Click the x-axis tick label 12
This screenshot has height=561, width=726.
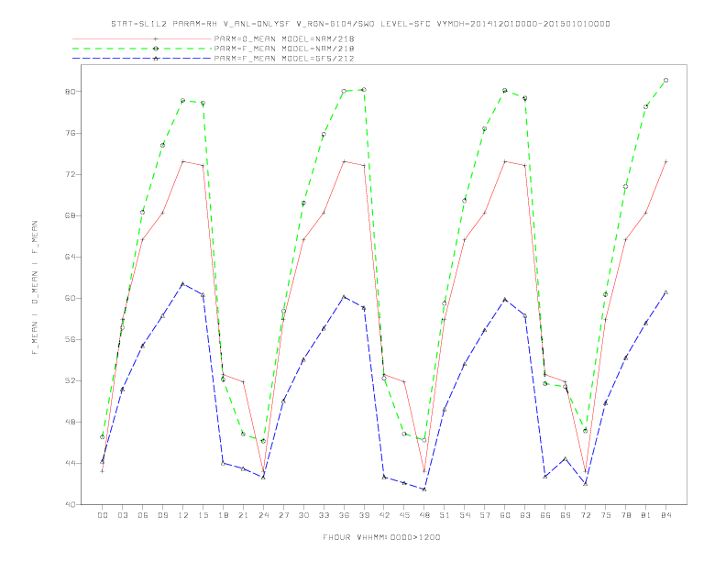tap(183, 515)
